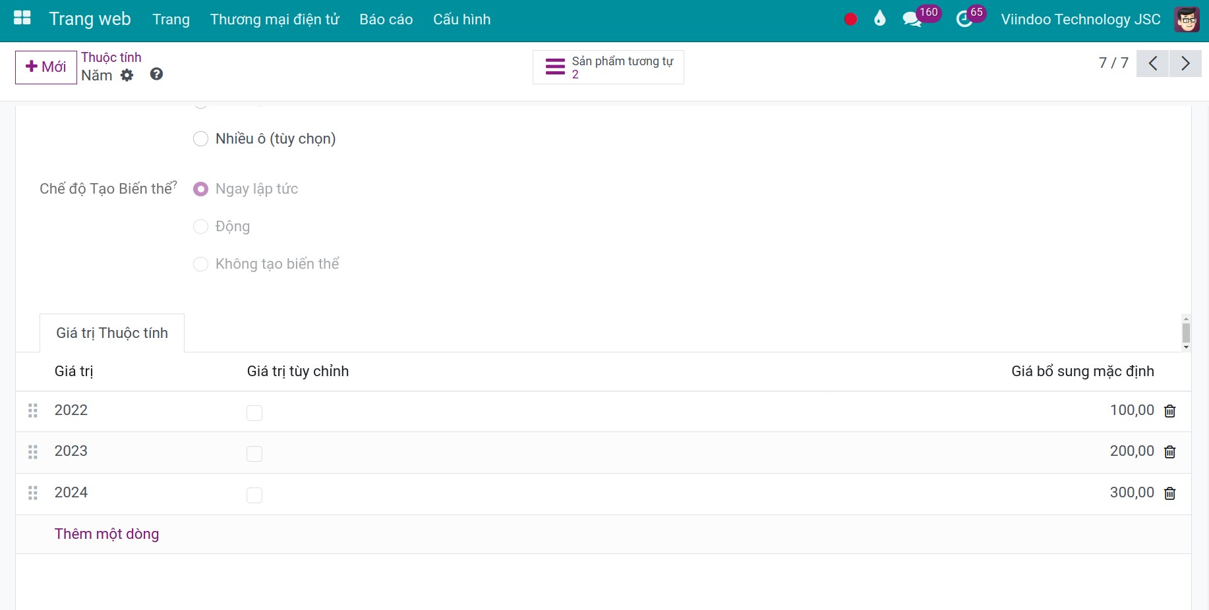Tick the custom value checkbox for 2023
This screenshot has width=1209, height=610.
click(254, 454)
